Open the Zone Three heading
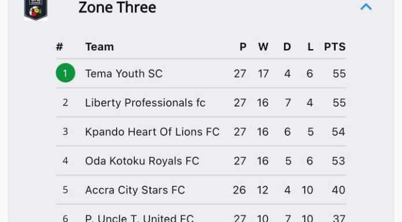The width and height of the screenshot is (402, 222). pyautogui.click(x=117, y=7)
